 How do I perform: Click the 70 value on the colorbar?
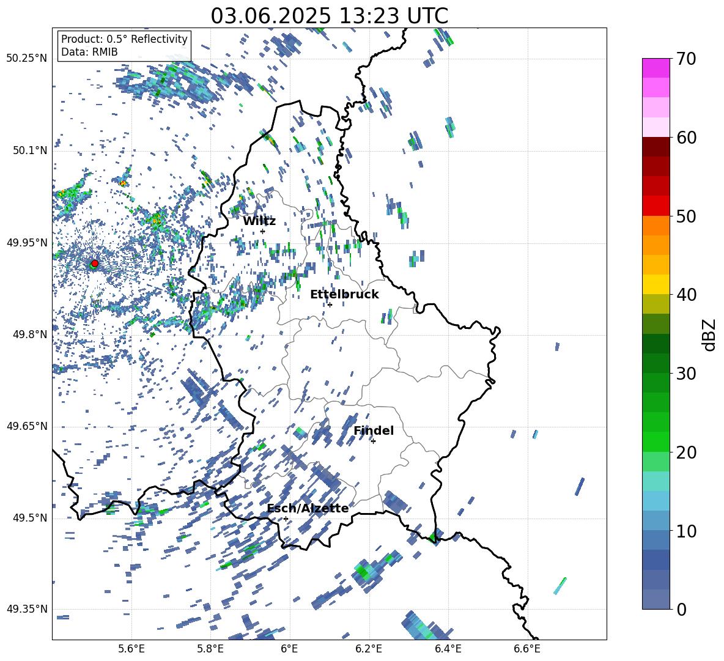click(x=686, y=59)
